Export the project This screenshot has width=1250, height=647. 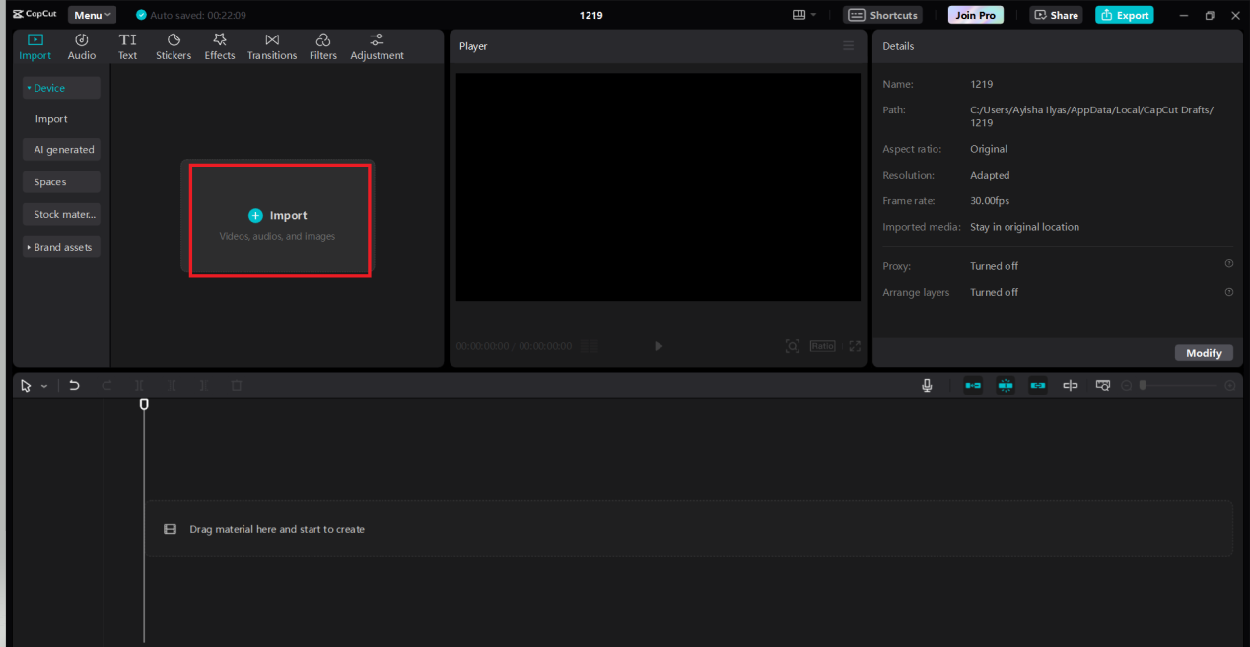tap(1124, 15)
